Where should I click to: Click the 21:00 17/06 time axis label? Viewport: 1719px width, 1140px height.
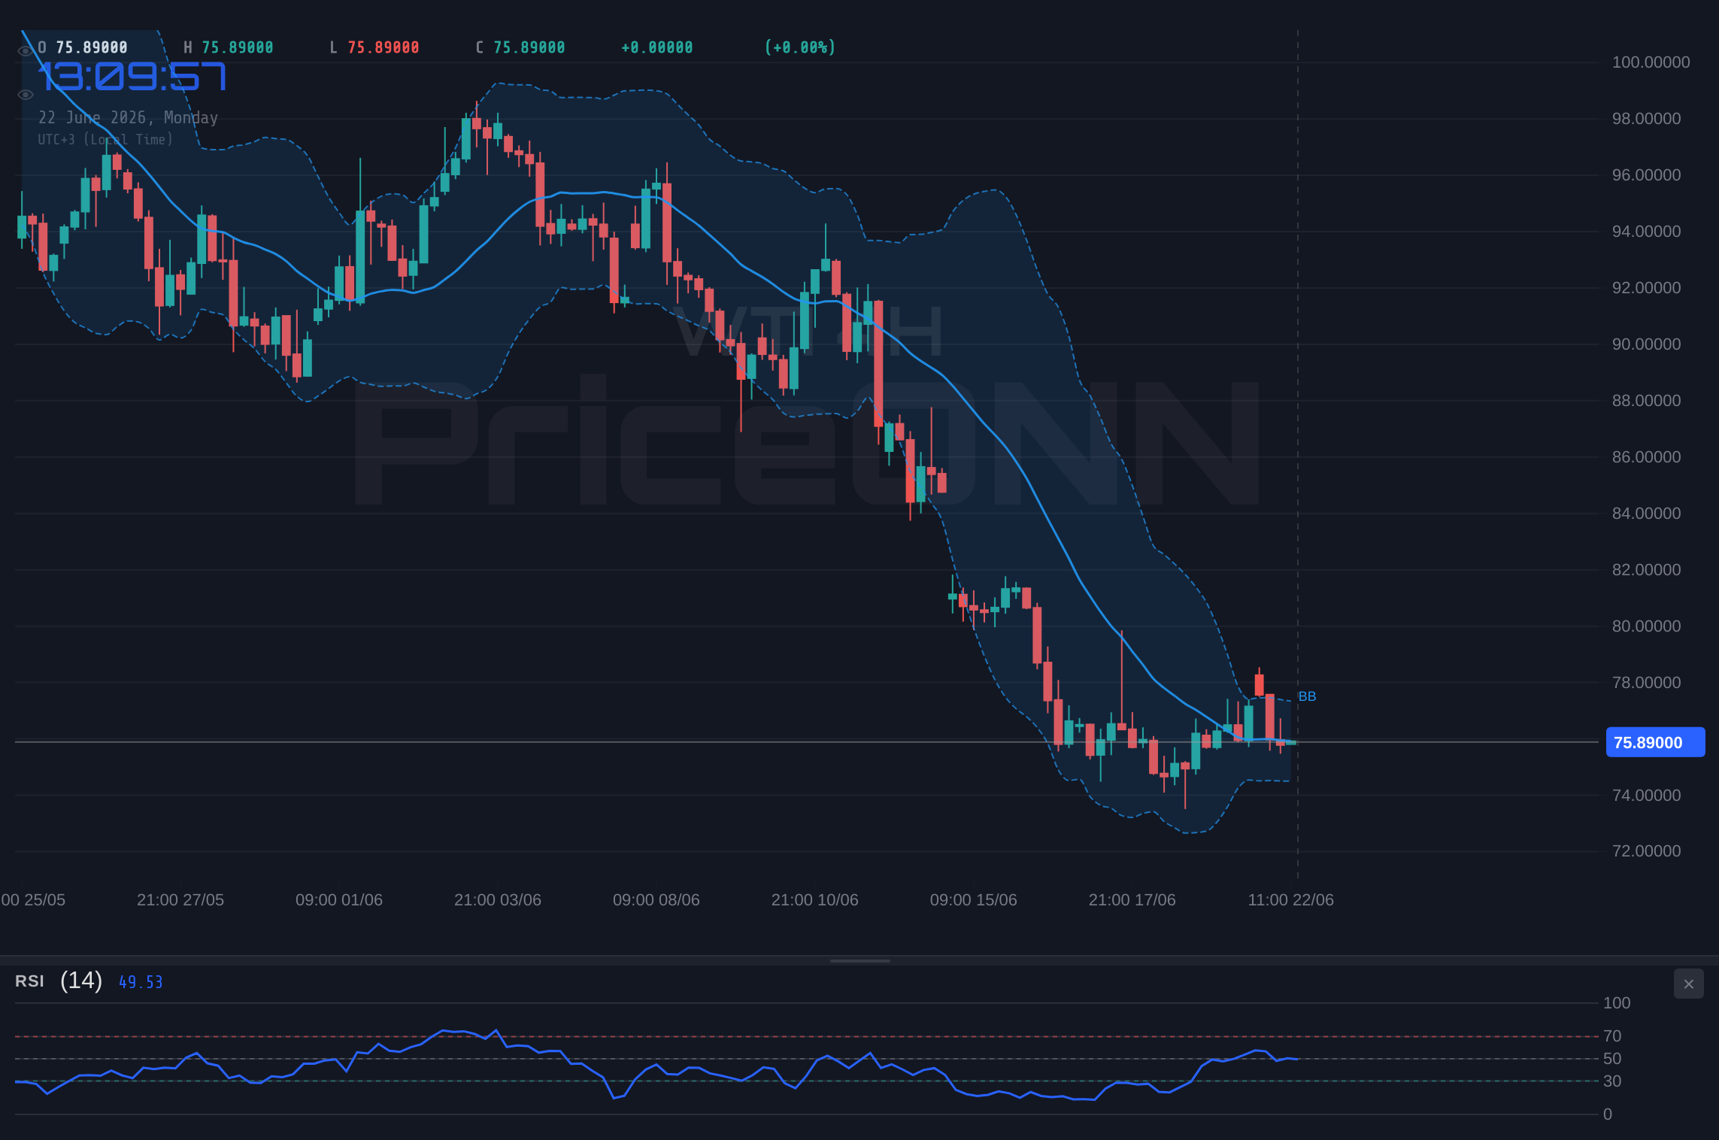(x=1132, y=900)
